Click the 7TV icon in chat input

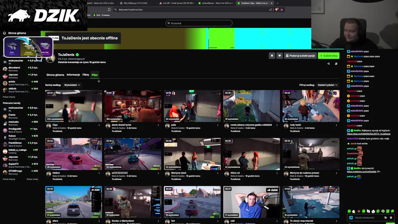(x=386, y=217)
